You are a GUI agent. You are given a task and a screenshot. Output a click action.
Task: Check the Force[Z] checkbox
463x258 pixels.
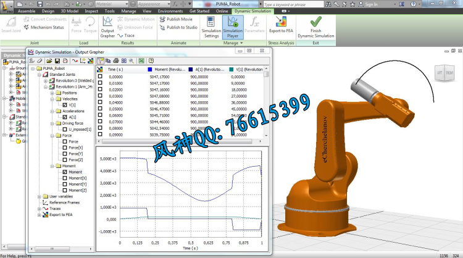(65, 160)
